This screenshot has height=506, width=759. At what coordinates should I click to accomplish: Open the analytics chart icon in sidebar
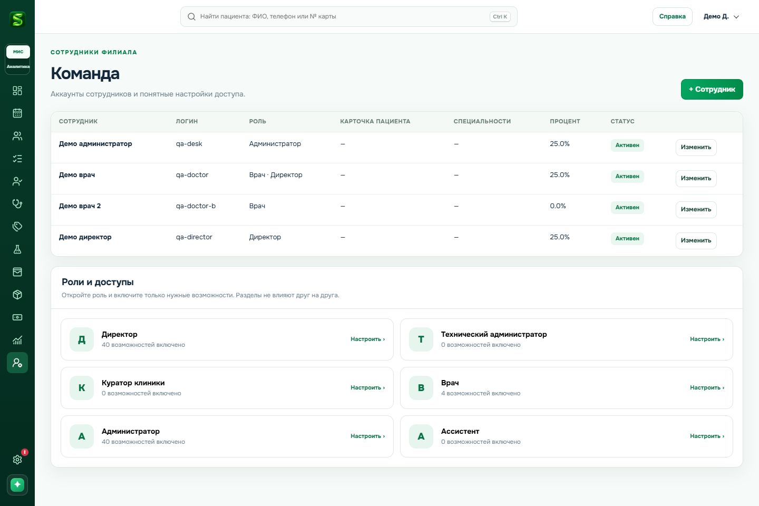17,340
